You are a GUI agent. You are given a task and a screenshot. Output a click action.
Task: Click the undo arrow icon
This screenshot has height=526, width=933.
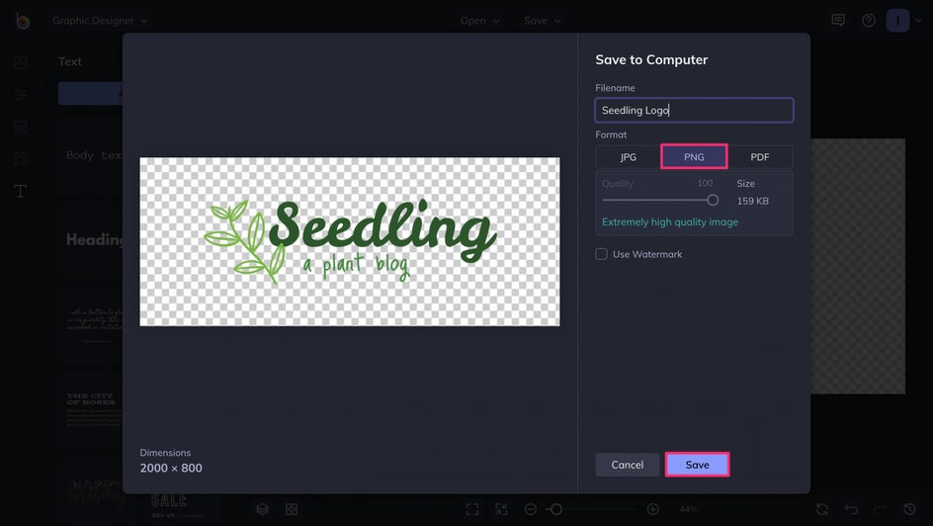tap(852, 509)
